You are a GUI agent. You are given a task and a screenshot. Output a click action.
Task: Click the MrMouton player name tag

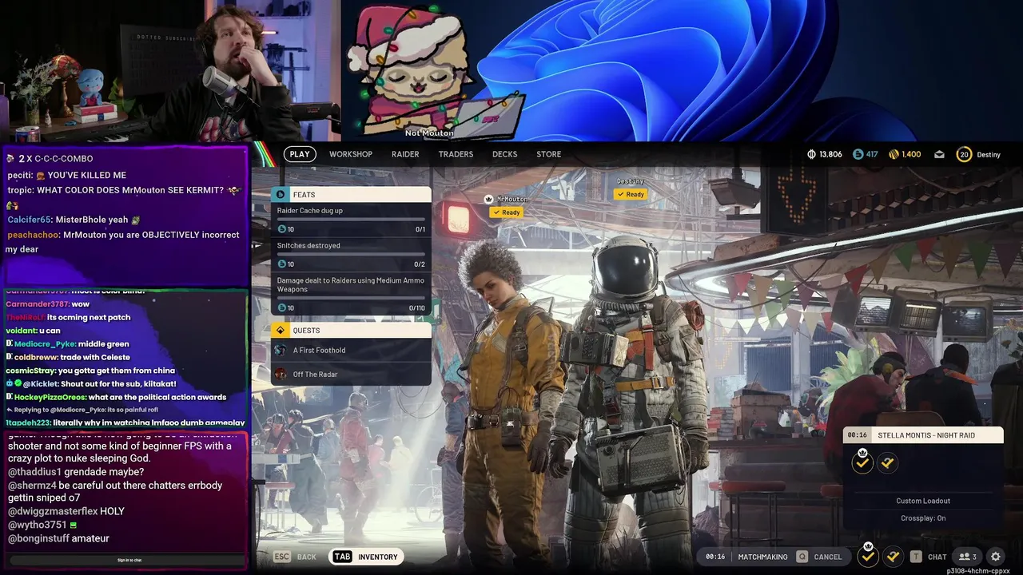pyautogui.click(x=512, y=200)
